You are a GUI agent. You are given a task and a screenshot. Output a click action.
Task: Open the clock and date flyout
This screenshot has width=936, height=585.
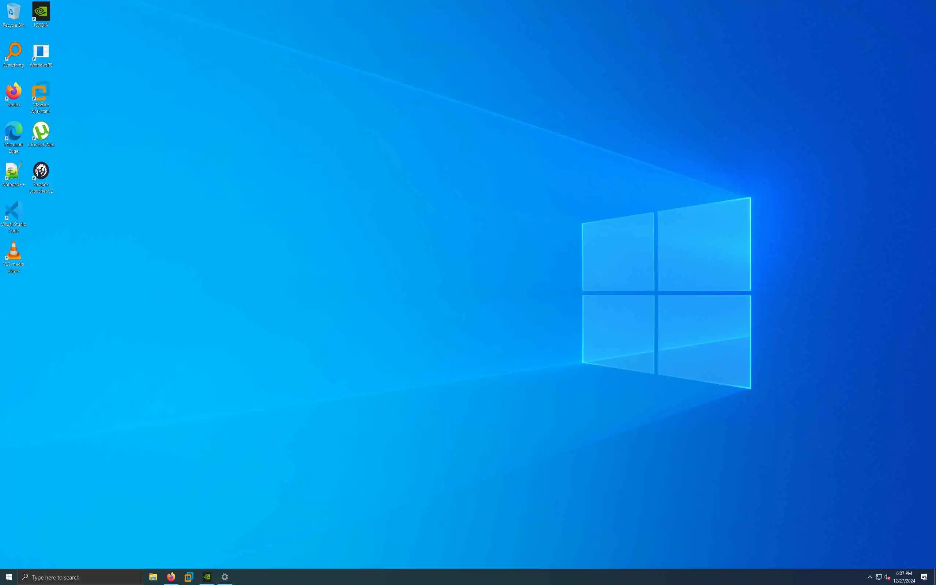[x=904, y=577]
